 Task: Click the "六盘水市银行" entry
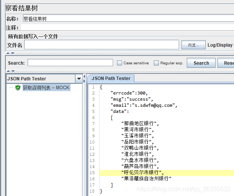point(140,160)
